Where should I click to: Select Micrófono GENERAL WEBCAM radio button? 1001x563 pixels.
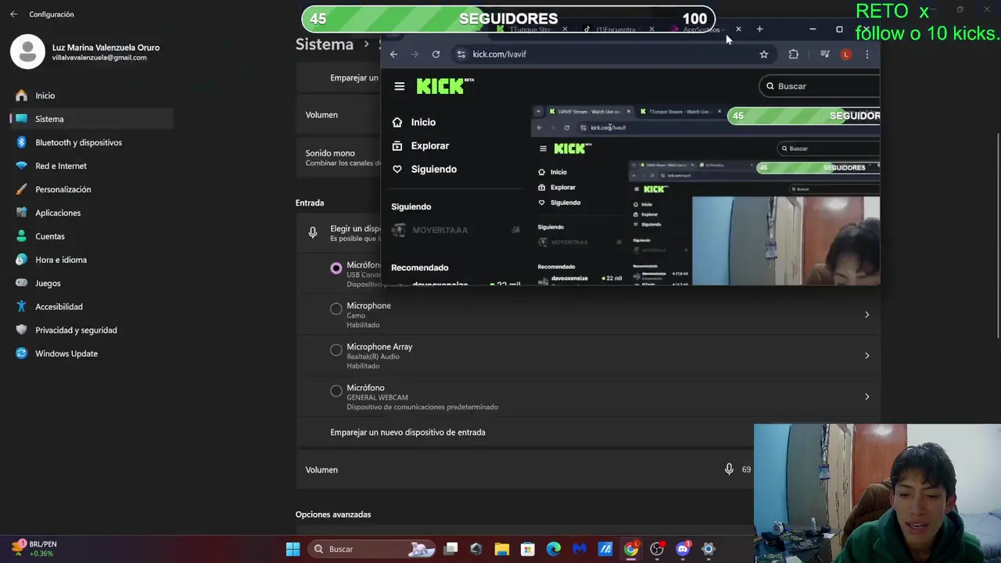[x=336, y=390]
